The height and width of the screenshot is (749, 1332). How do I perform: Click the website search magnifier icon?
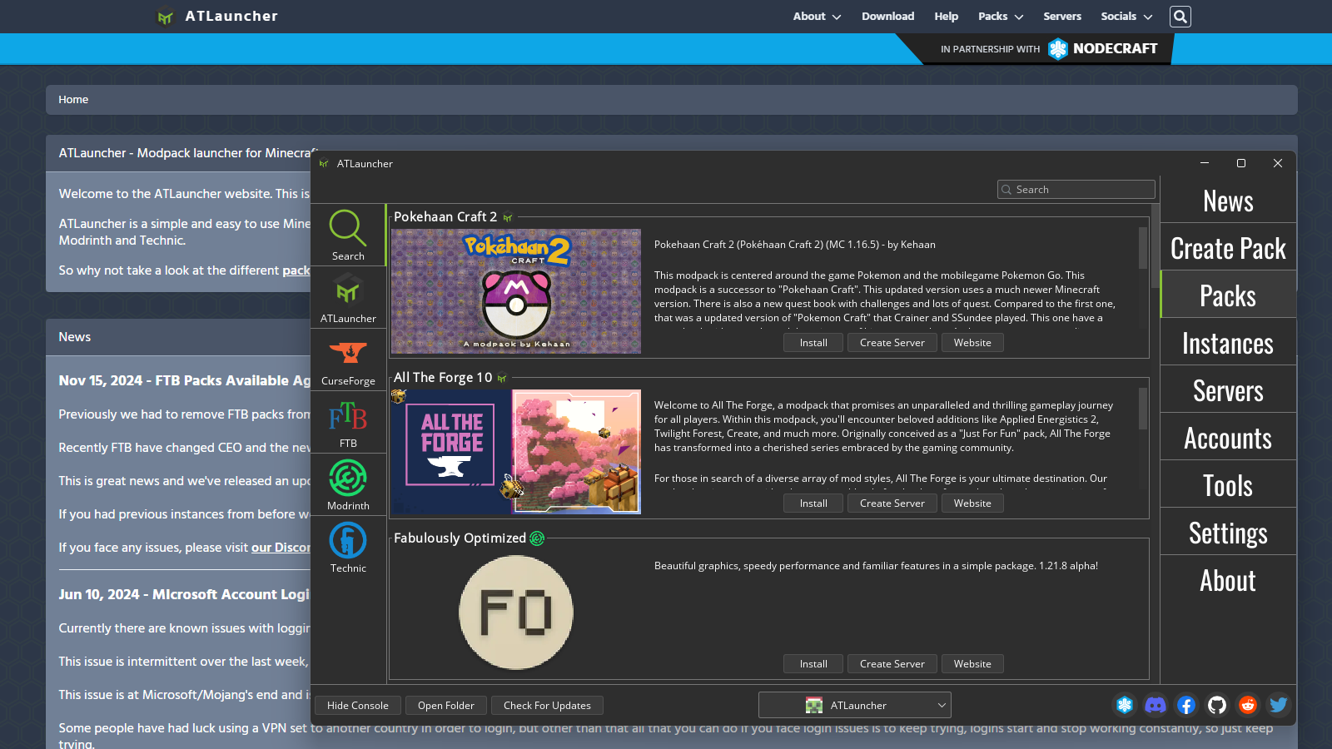point(1180,17)
